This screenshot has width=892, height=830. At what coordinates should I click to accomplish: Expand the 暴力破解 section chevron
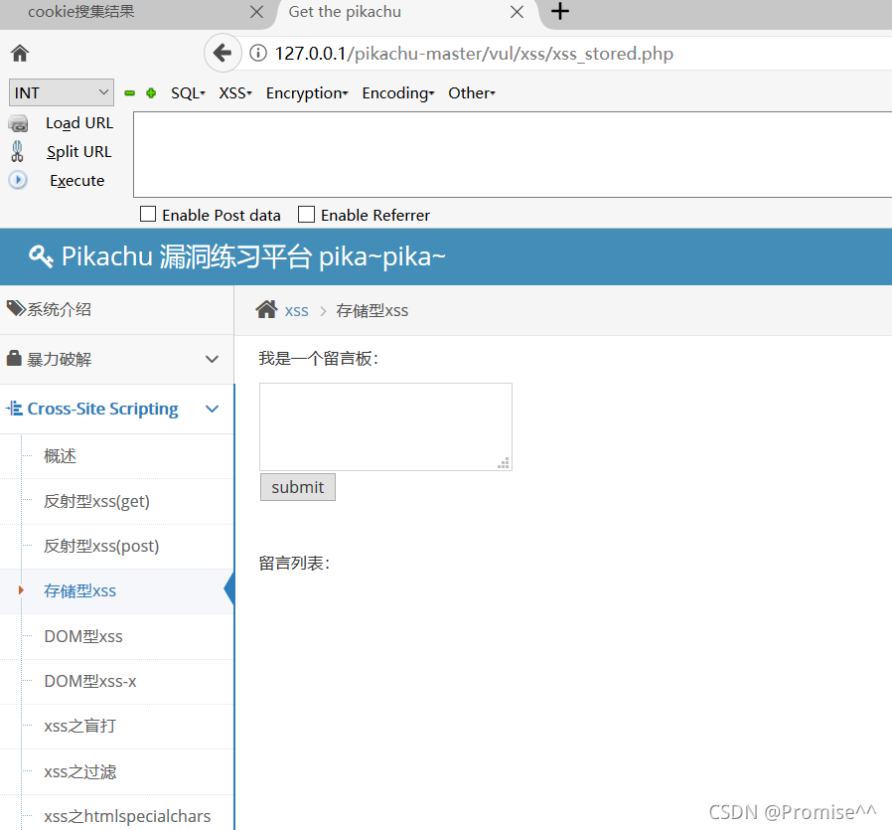(213, 359)
